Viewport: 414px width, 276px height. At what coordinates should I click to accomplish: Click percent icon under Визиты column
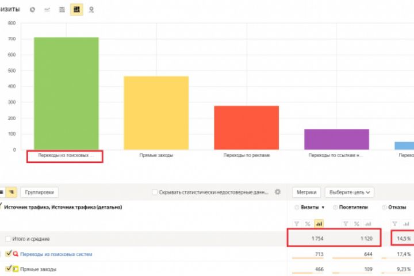308,224
